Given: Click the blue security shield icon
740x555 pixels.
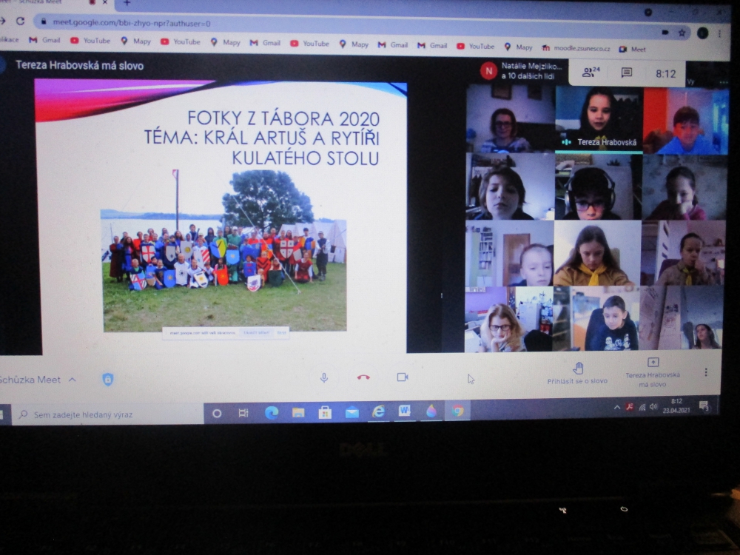Looking at the screenshot, I should 107,379.
